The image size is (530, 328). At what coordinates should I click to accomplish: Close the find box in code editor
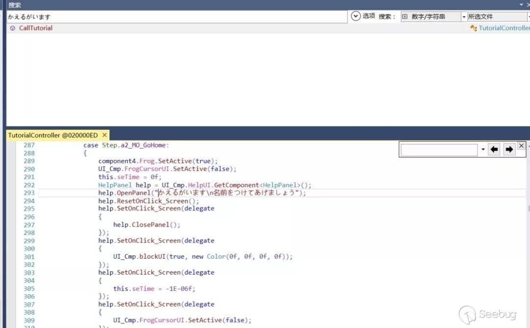[x=521, y=146]
